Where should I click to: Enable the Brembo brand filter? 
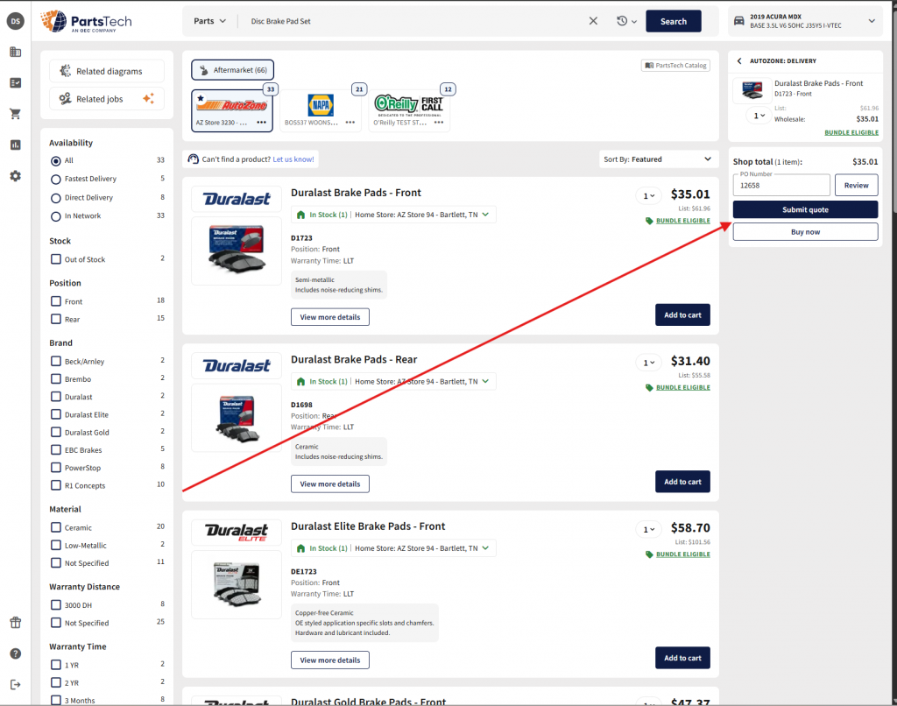[56, 379]
